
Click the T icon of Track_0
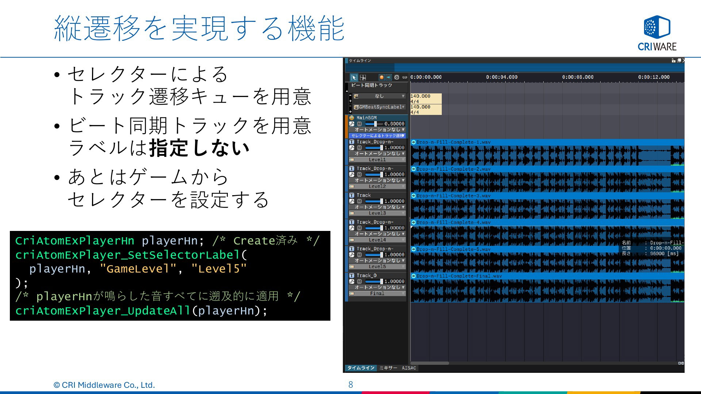point(352,275)
